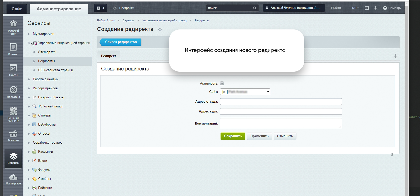Click the Список редиректов button
This screenshot has width=420, height=196.
pos(121,42)
